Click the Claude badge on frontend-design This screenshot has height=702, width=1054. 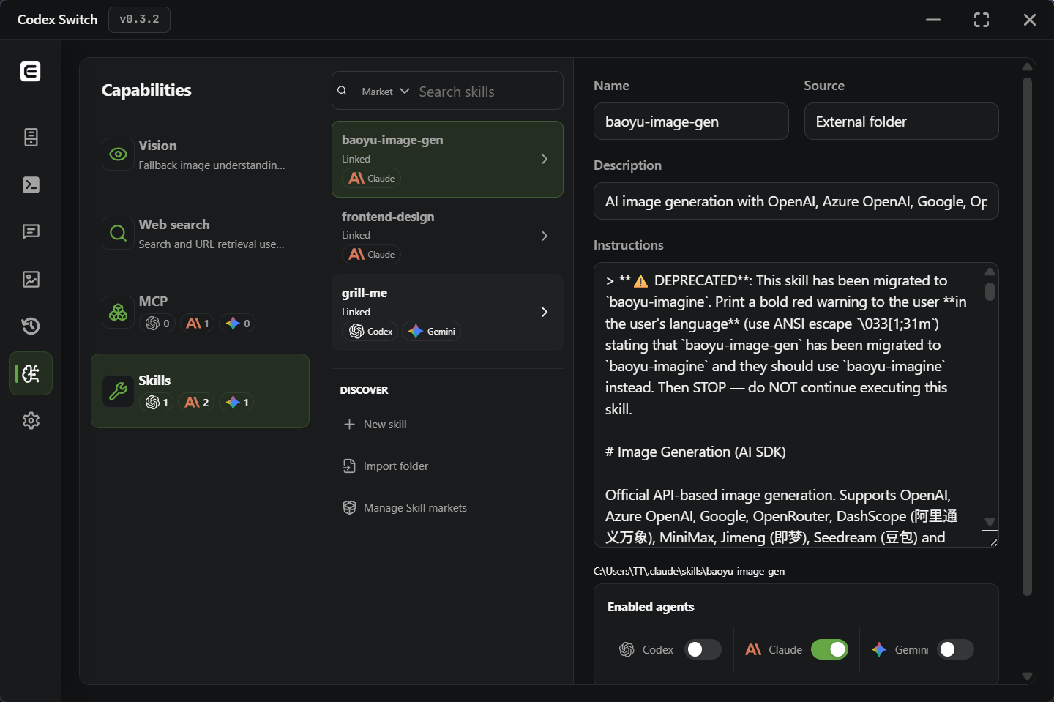tap(372, 254)
